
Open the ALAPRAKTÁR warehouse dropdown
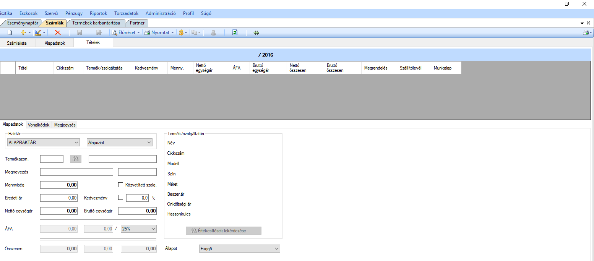coord(43,143)
